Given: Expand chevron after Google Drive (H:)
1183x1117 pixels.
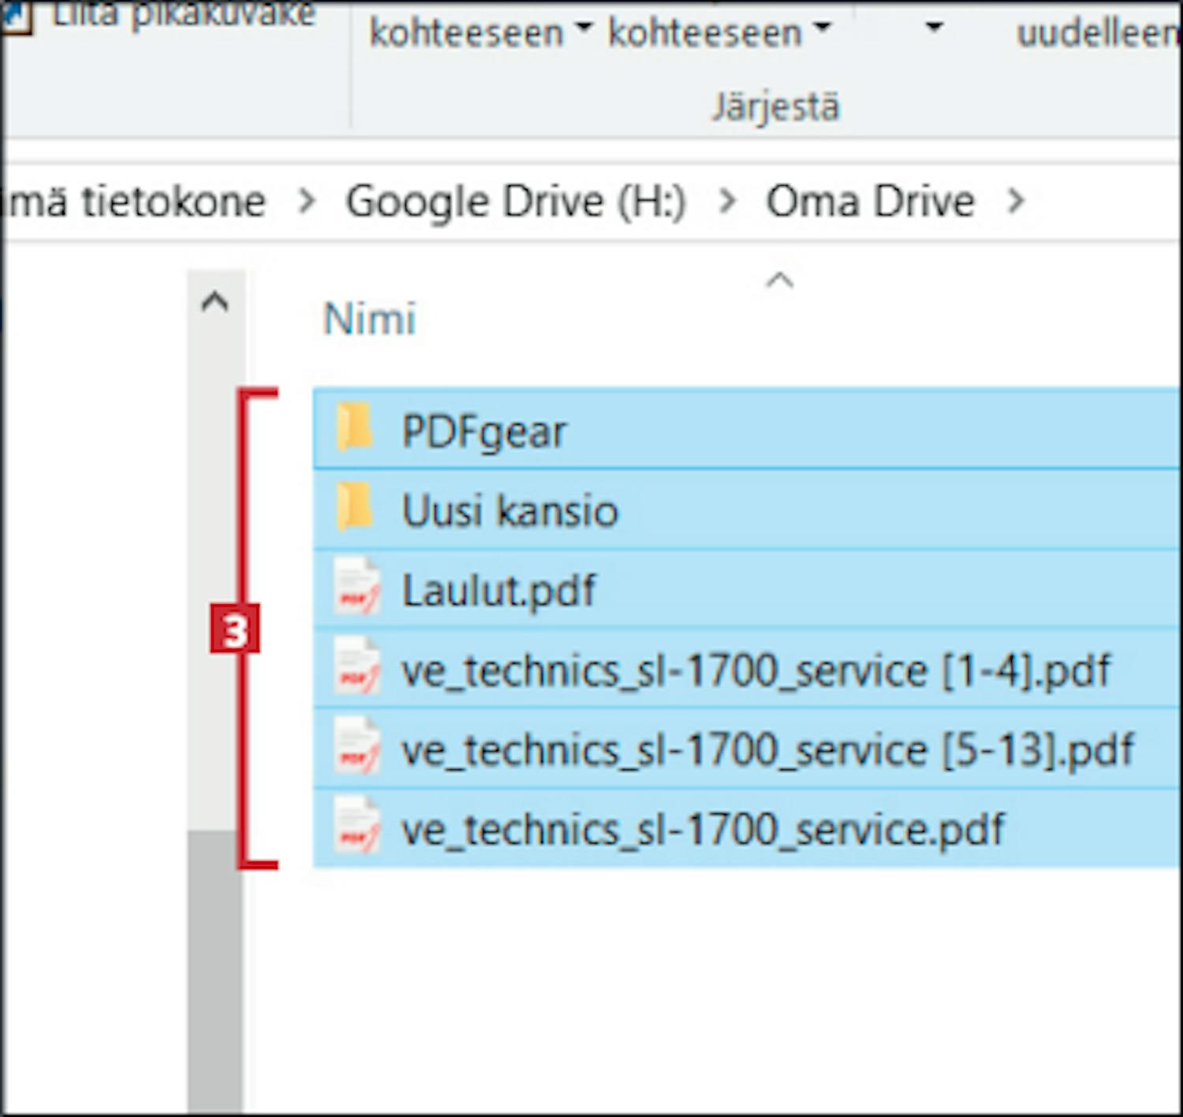Looking at the screenshot, I should pyautogui.click(x=727, y=201).
